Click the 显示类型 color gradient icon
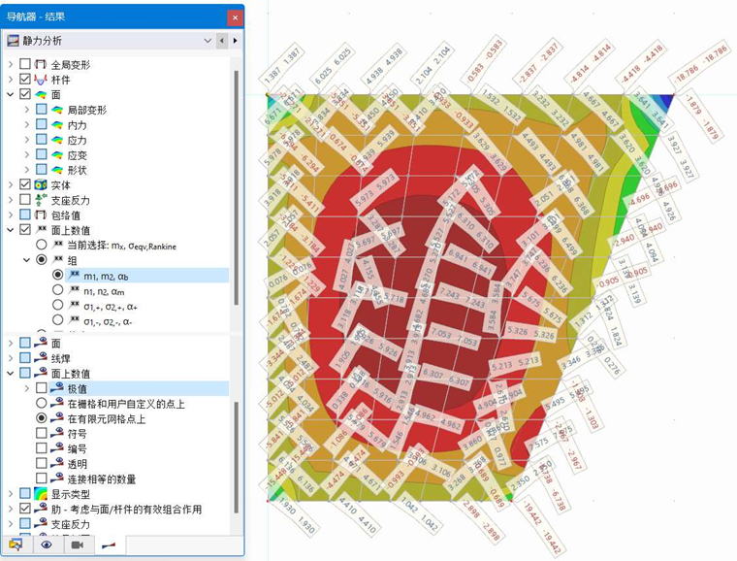Screen dimensions: 737x561 (41, 493)
